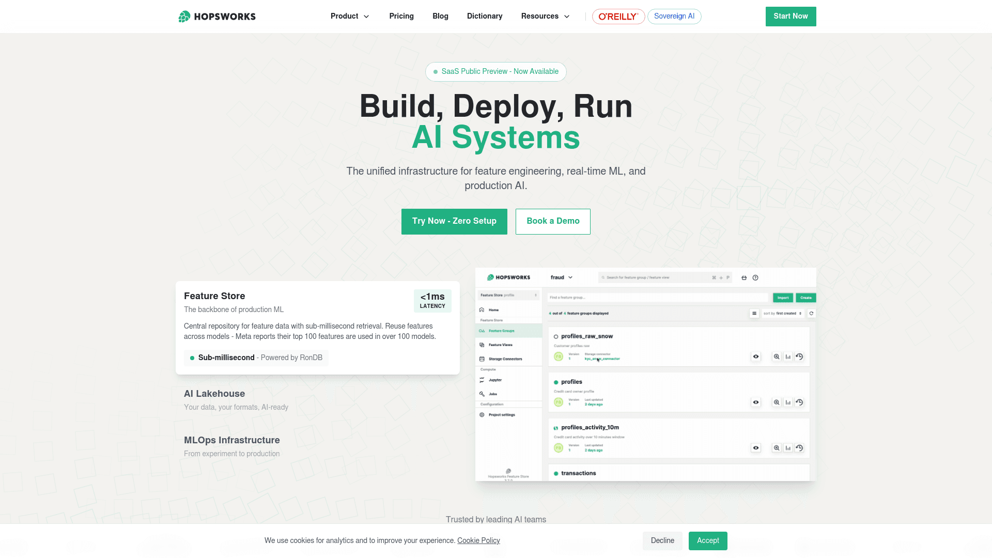This screenshot has width=992, height=558.
Task: Toggle preview eye on profiles group
Action: tap(755, 402)
